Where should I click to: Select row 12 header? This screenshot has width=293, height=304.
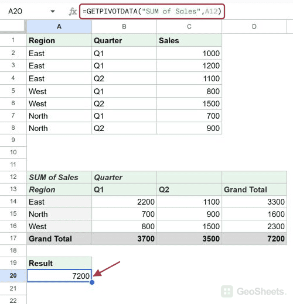pos(13,177)
